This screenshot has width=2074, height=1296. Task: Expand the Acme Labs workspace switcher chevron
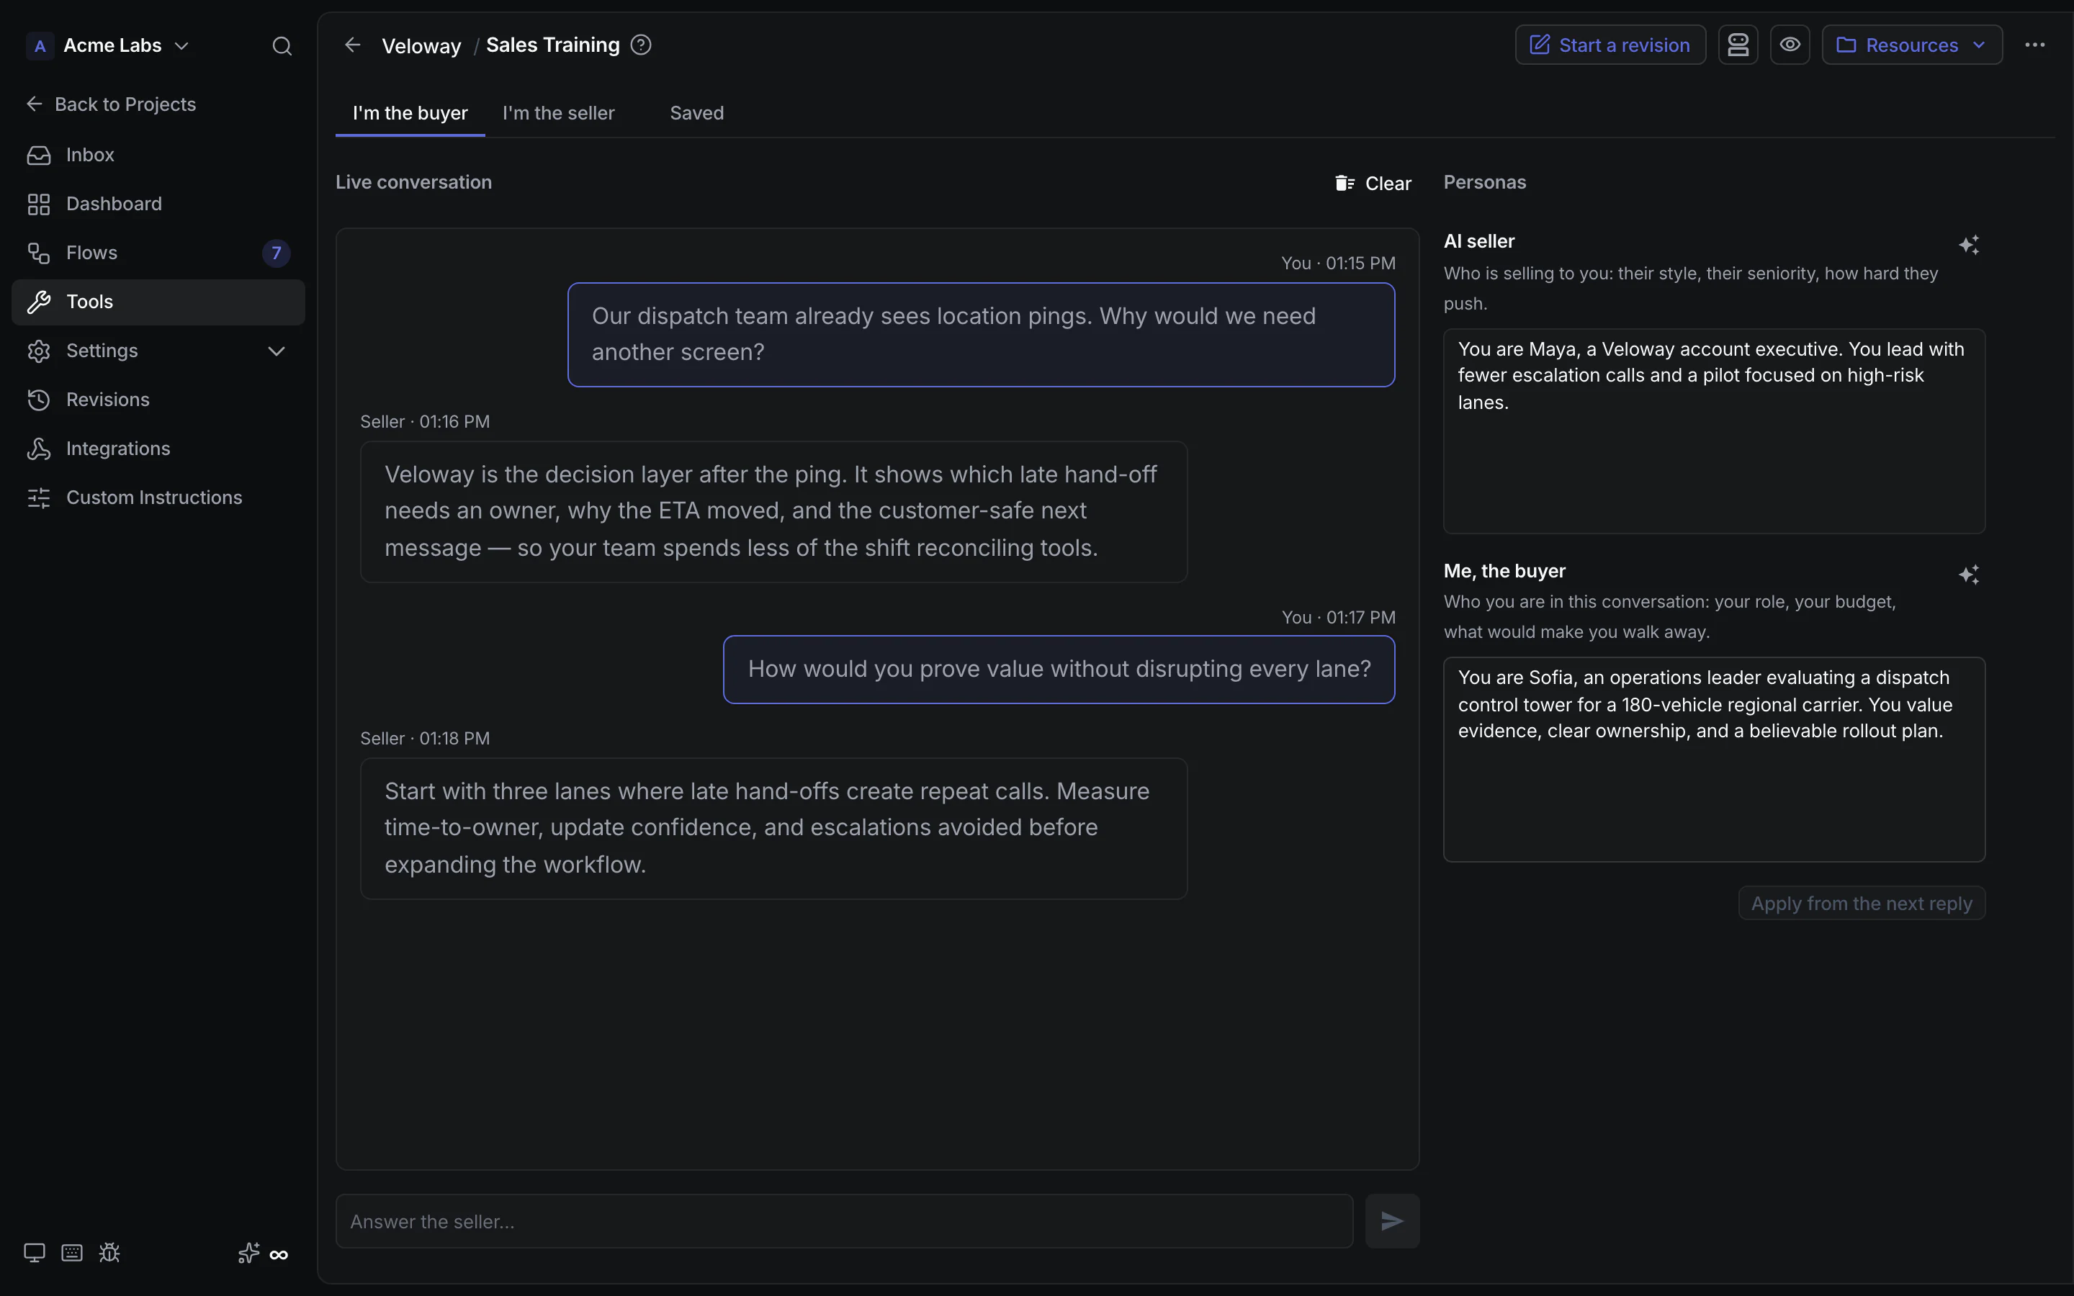pos(181,45)
